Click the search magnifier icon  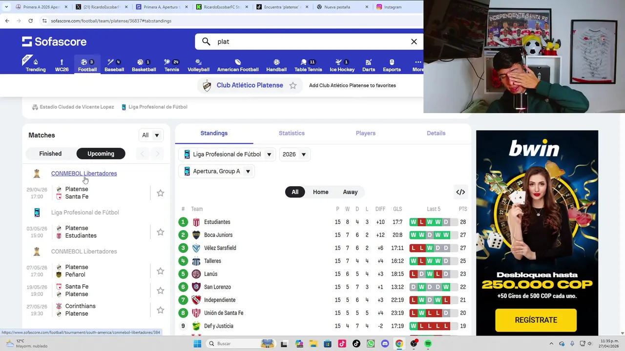[206, 41]
